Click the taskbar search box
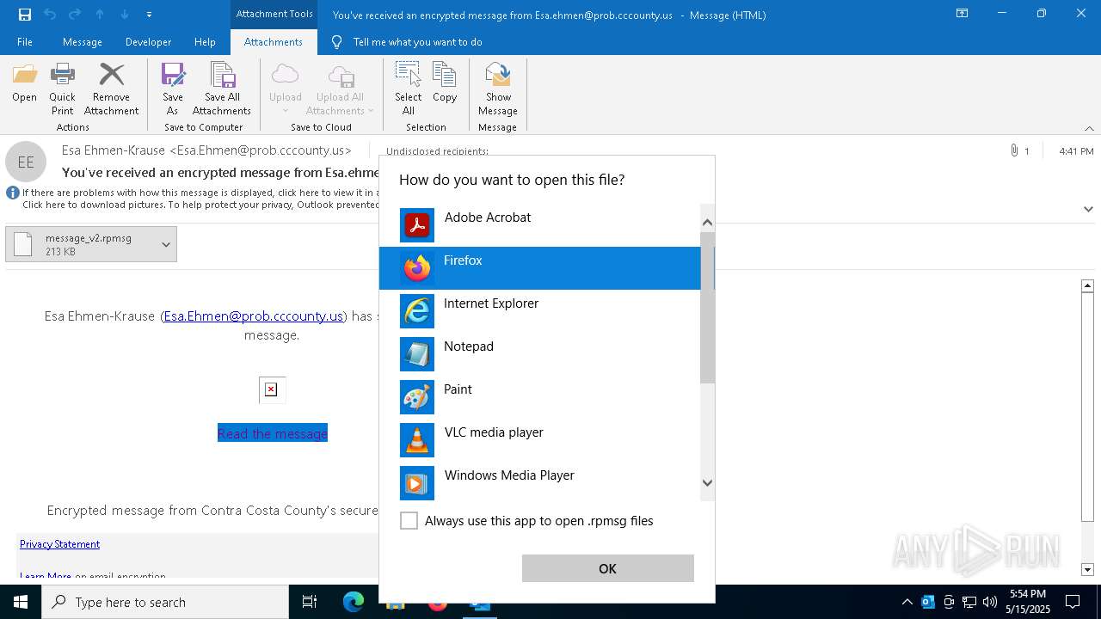Image resolution: width=1101 pixels, height=619 pixels. (165, 602)
